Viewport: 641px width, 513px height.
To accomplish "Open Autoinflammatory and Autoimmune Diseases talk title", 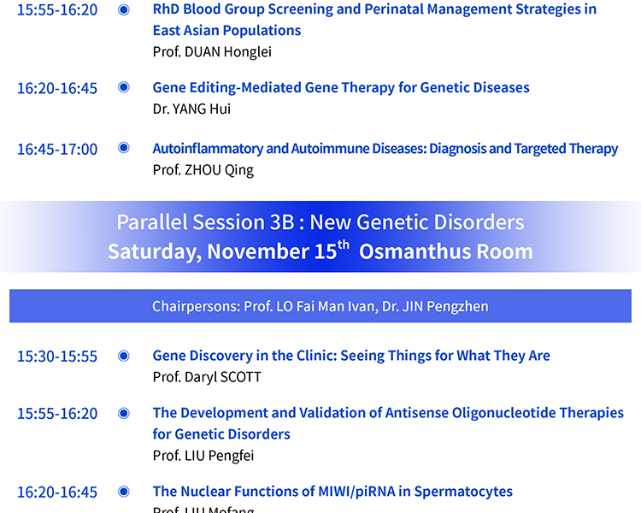I will (385, 148).
